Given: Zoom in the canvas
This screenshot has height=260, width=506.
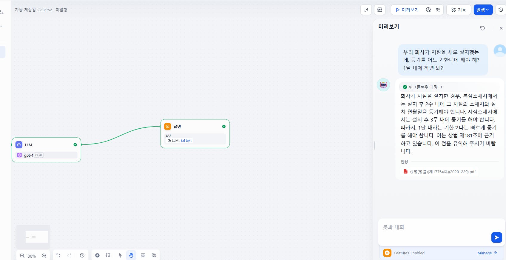Looking at the screenshot, I should coord(44,256).
